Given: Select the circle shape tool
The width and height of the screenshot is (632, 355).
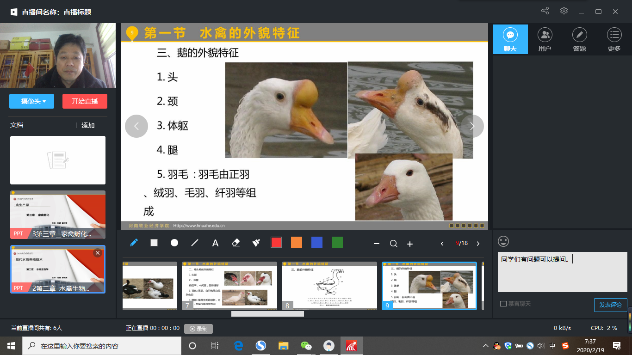Looking at the screenshot, I should pos(174,243).
